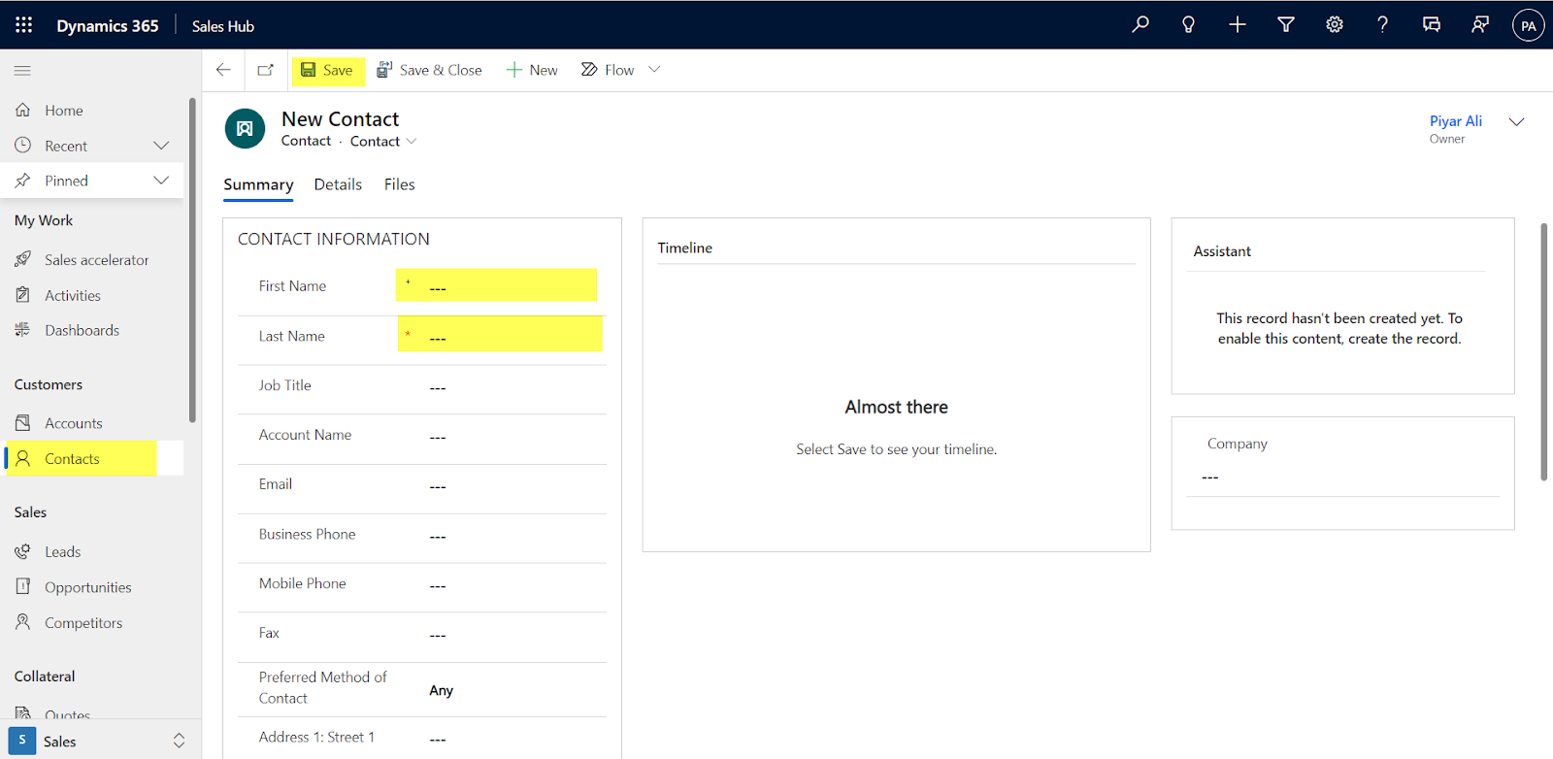The width and height of the screenshot is (1553, 759).
Task: Open advanced find filter icon
Action: (x=1286, y=24)
